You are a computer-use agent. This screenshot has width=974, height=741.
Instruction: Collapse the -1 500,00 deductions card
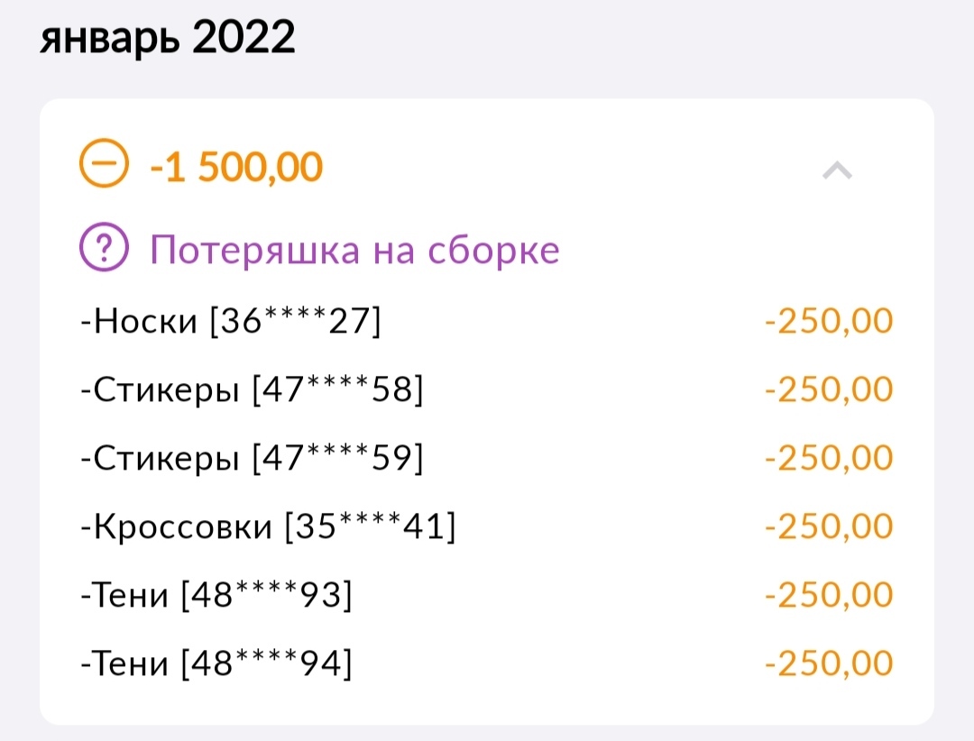point(837,170)
